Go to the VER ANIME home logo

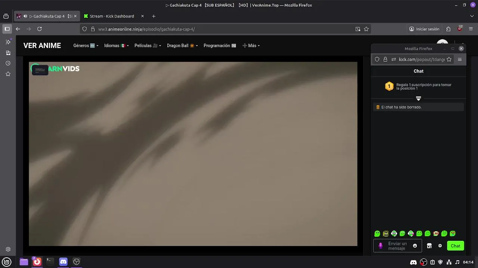pos(42,45)
